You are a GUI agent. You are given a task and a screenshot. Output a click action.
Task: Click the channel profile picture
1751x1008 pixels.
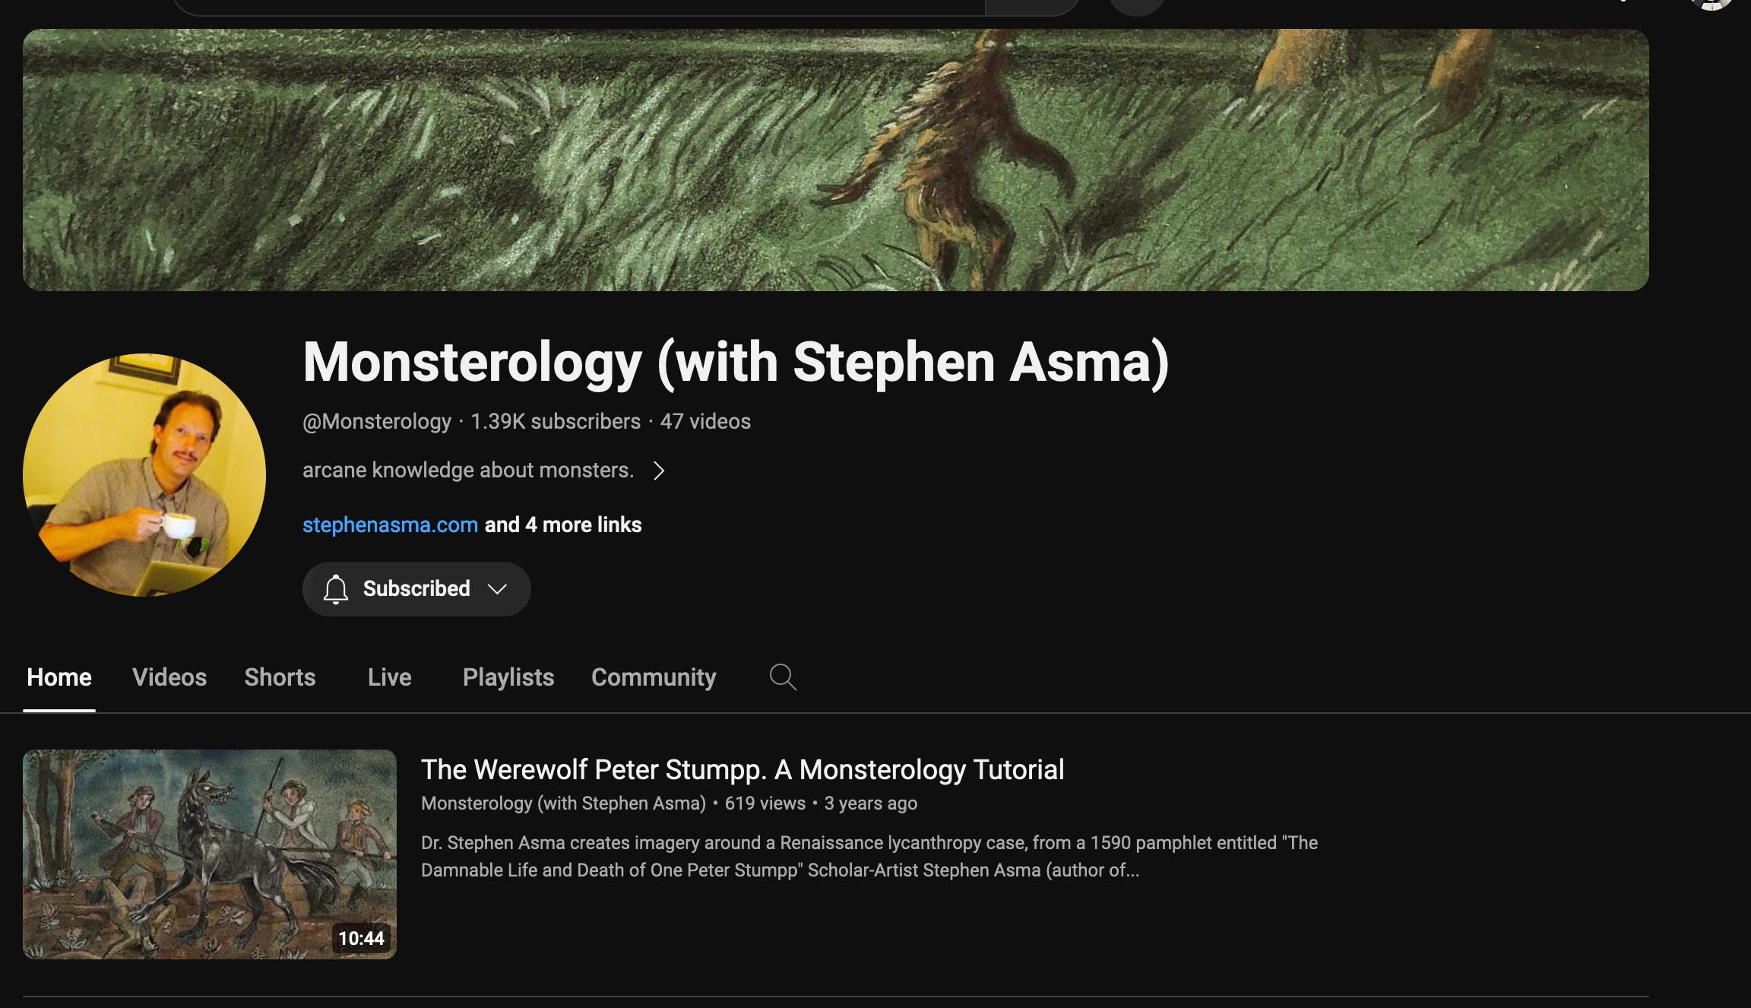144,475
